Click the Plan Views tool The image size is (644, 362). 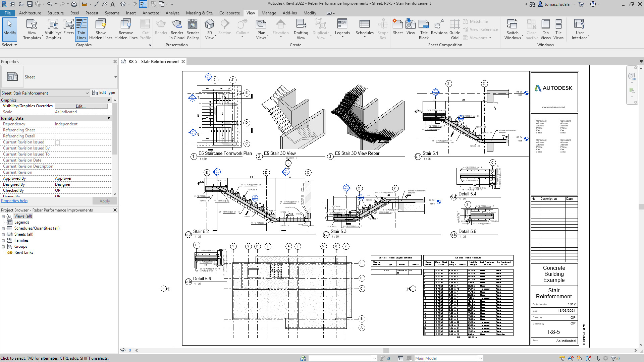pos(261,29)
